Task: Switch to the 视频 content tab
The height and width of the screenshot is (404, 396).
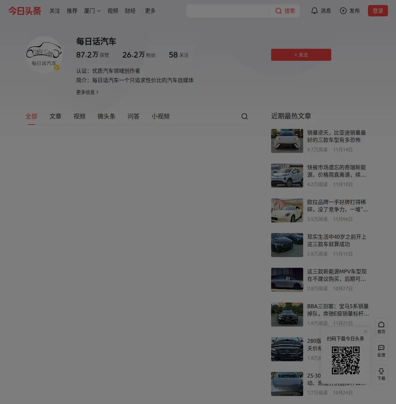Action: click(79, 116)
